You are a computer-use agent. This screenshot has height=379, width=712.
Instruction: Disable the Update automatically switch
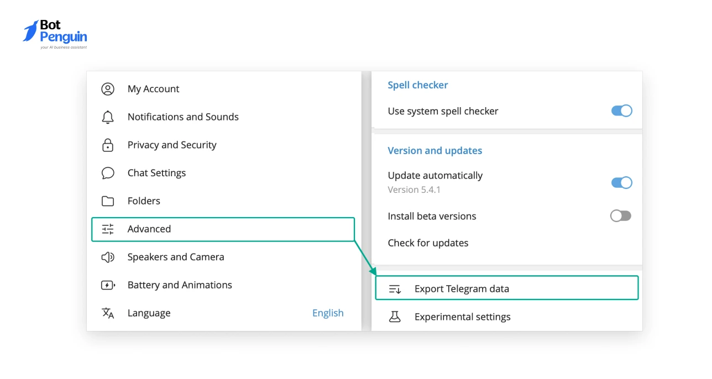tap(621, 182)
